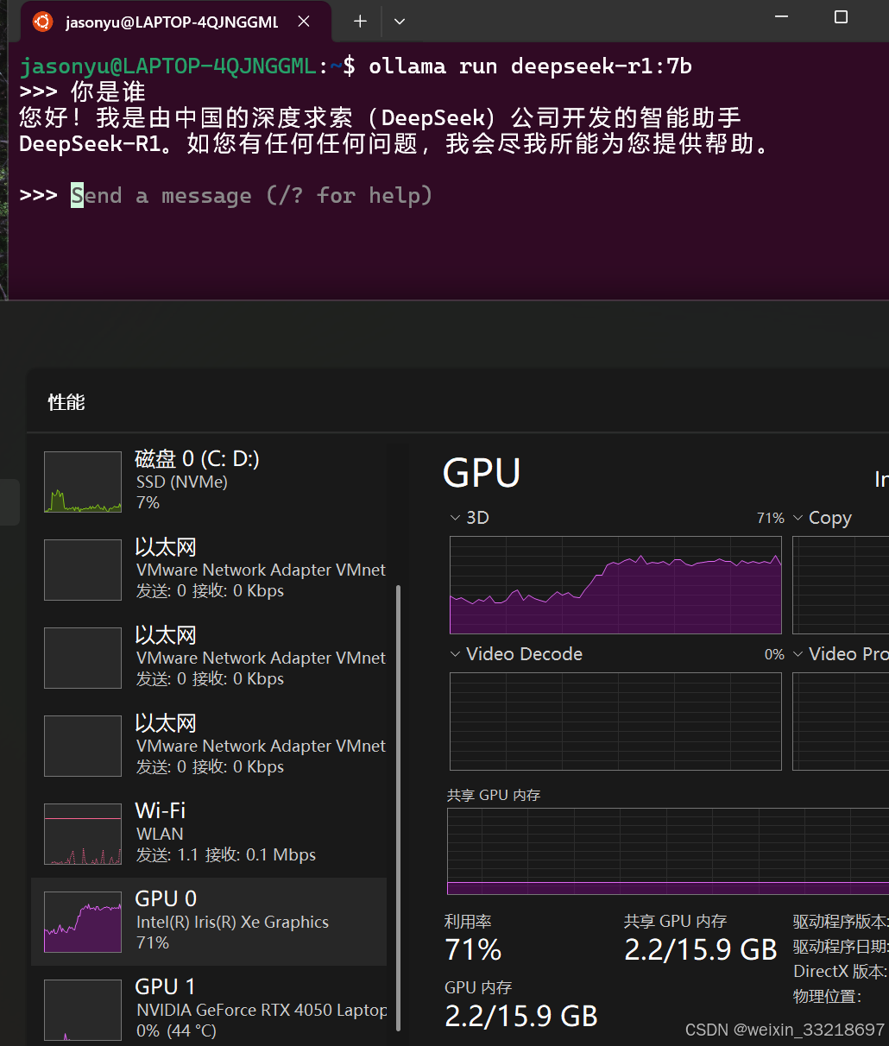Click the 2.2/15.9 GB GPU 内存 value
Viewport: 889px width, 1046px height.
tap(521, 1016)
